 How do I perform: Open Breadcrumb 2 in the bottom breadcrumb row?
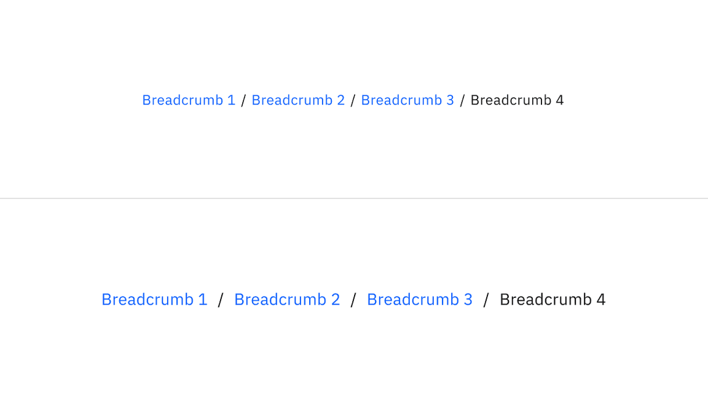coord(287,299)
